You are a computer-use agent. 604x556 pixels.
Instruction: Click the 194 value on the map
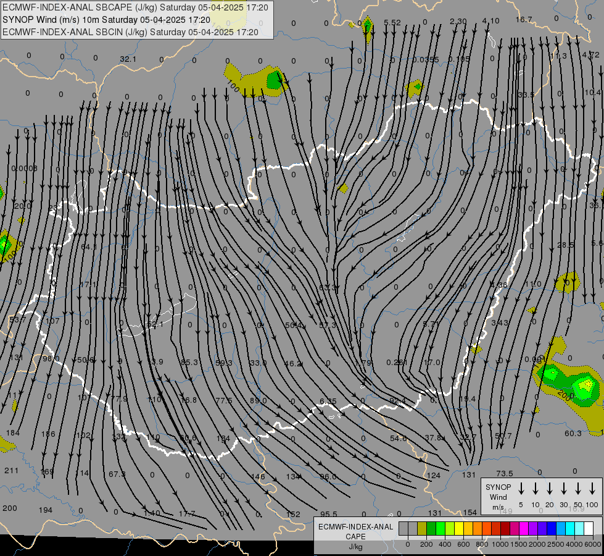pyautogui.click(x=46, y=510)
